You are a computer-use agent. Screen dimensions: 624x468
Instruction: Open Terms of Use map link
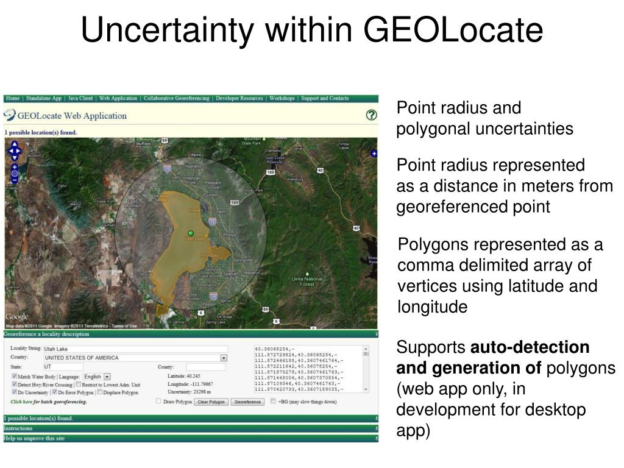(124, 326)
